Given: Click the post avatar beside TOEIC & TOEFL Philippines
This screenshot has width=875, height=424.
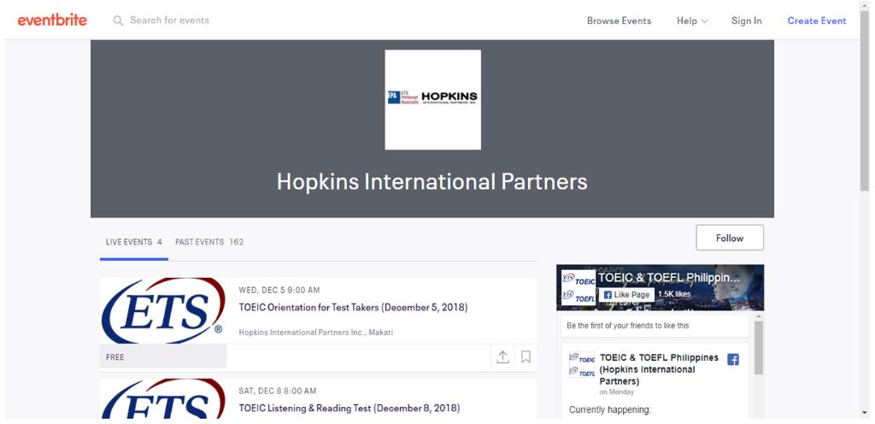Looking at the screenshot, I should [581, 365].
